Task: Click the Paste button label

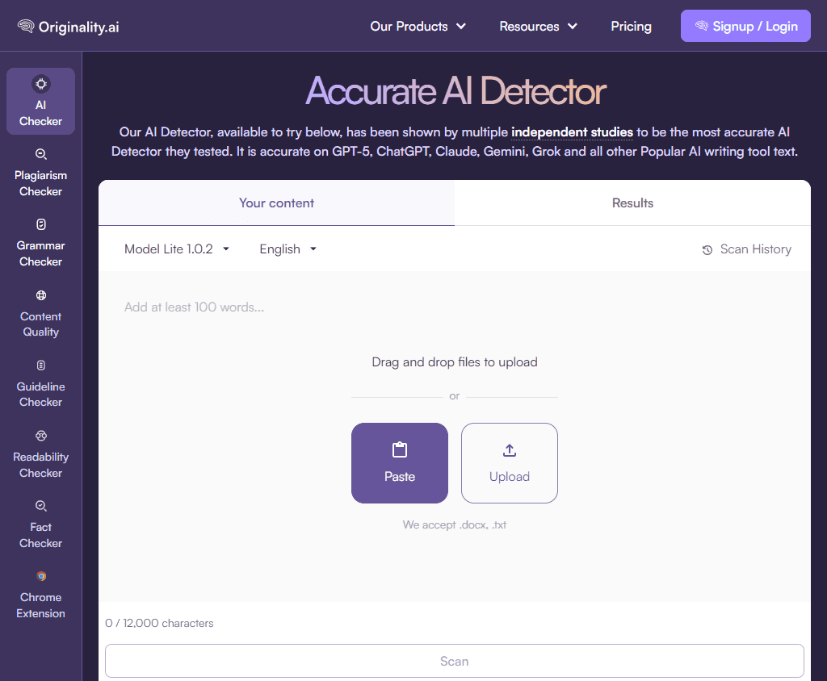Action: pyautogui.click(x=400, y=477)
